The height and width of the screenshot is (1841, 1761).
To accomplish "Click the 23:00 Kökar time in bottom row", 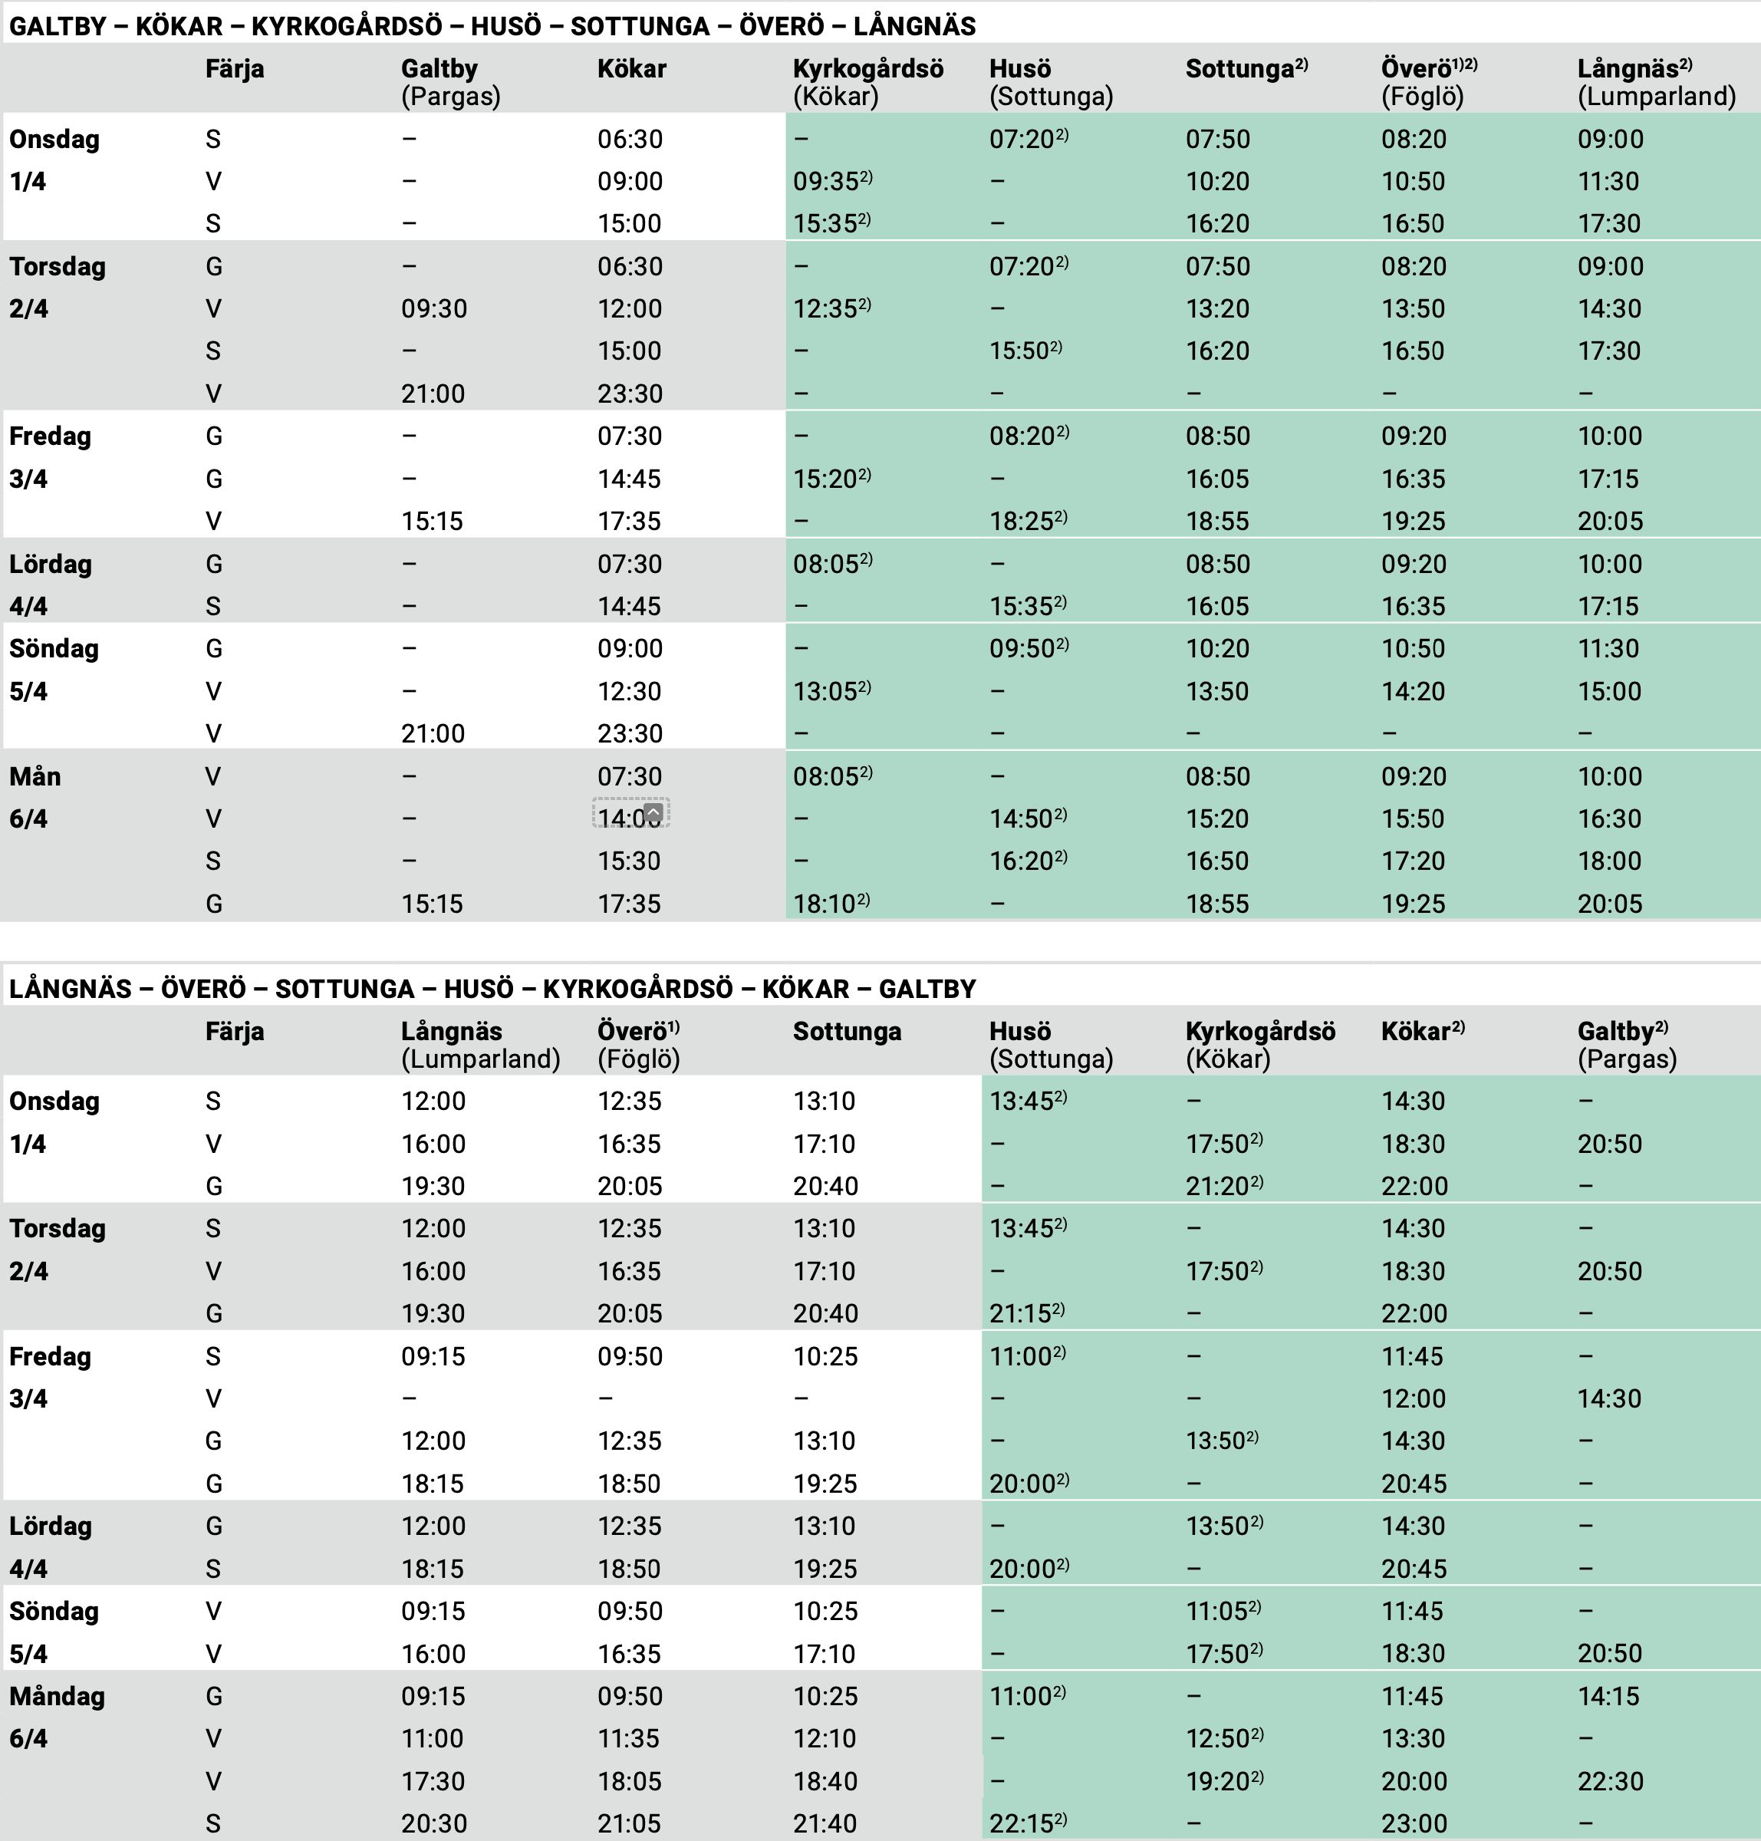I will click(x=1414, y=1823).
